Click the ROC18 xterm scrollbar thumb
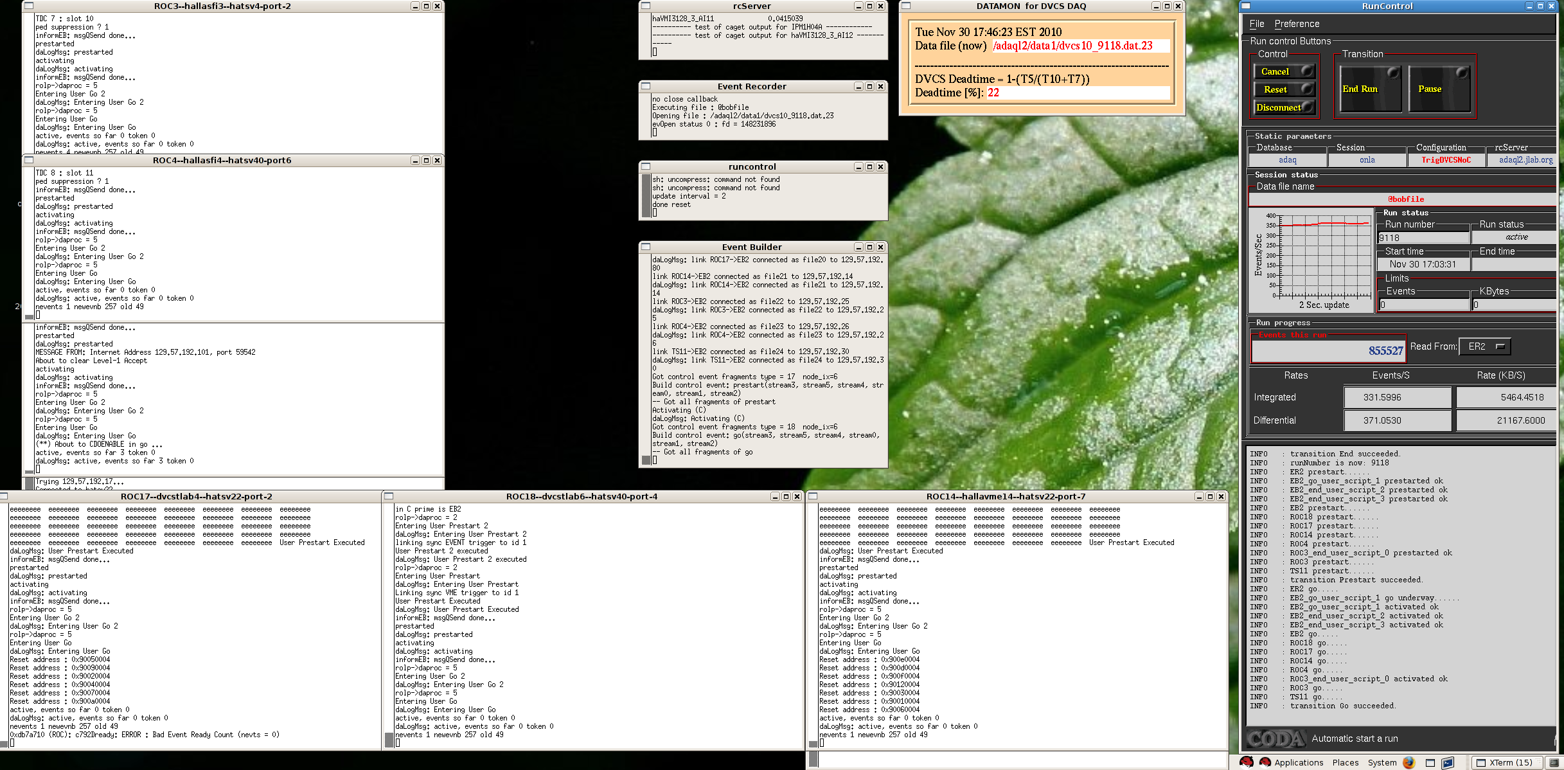This screenshot has height=770, width=1564. [x=389, y=739]
